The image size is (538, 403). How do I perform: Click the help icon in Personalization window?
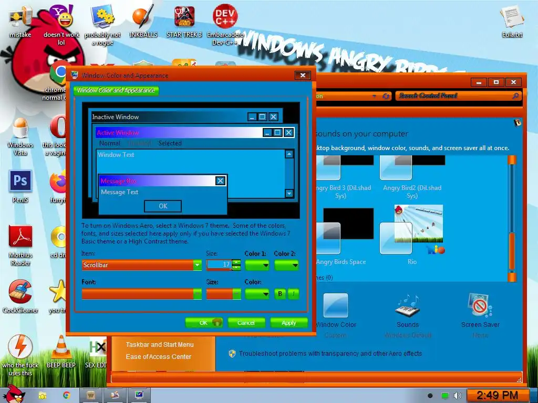click(x=518, y=122)
